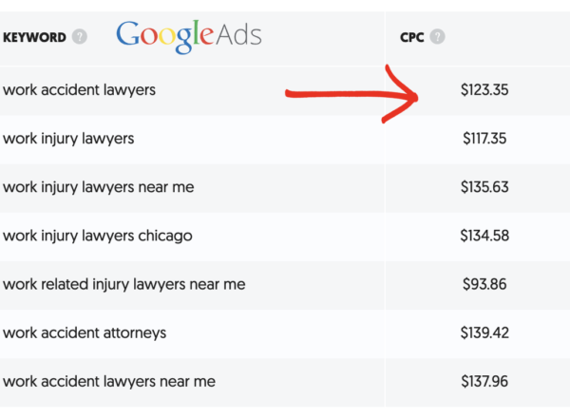
Task: Click the $139.42 CPC value
Action: (484, 332)
